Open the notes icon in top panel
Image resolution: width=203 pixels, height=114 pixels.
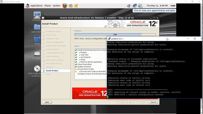(76, 6)
